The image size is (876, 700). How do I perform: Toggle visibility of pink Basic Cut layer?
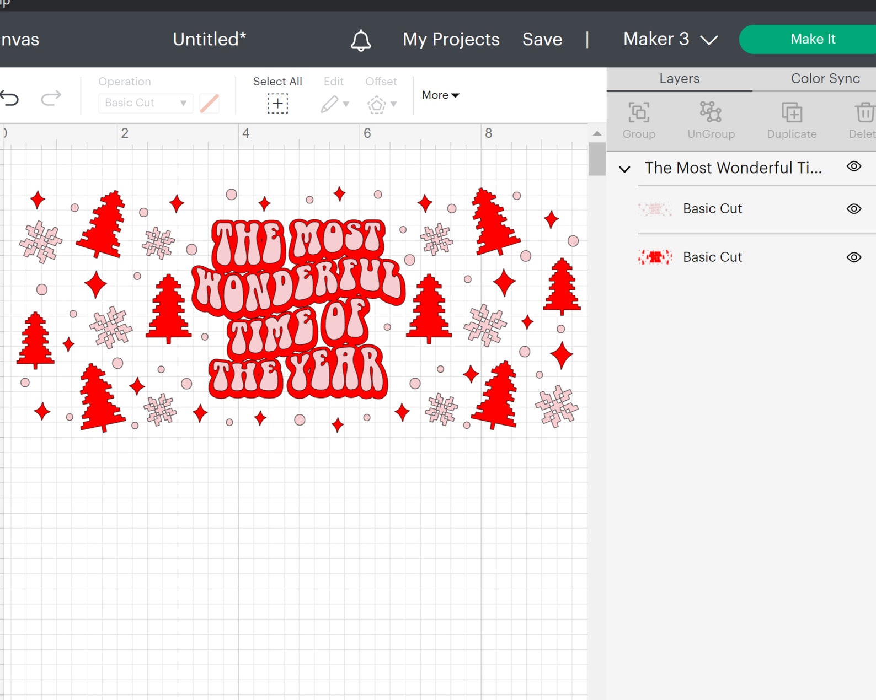point(854,209)
